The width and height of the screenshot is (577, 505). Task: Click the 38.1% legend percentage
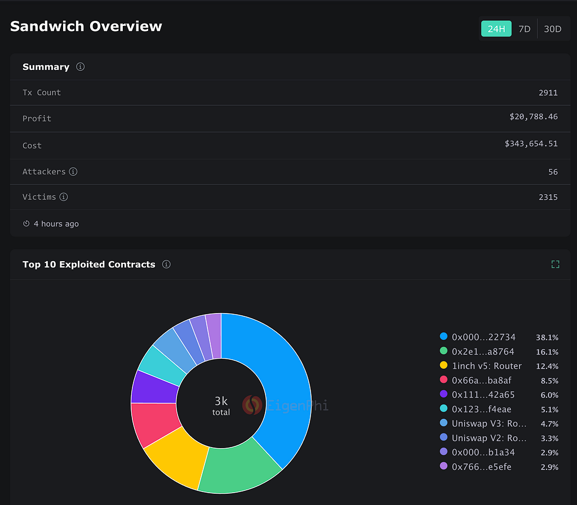coord(547,337)
